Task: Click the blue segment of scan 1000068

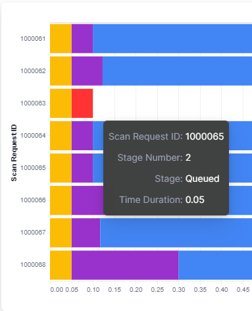Action: click(x=215, y=265)
